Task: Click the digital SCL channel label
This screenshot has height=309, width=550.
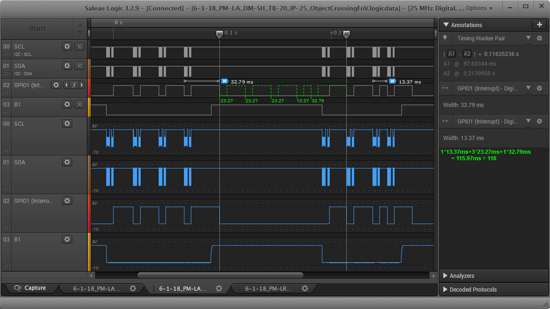Action: 19,47
